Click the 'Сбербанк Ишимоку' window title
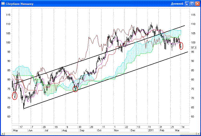The image size is (201, 136). pyautogui.click(x=19, y=4)
